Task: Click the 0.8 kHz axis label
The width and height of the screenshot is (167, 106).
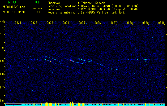Action: click(x=2, y=74)
